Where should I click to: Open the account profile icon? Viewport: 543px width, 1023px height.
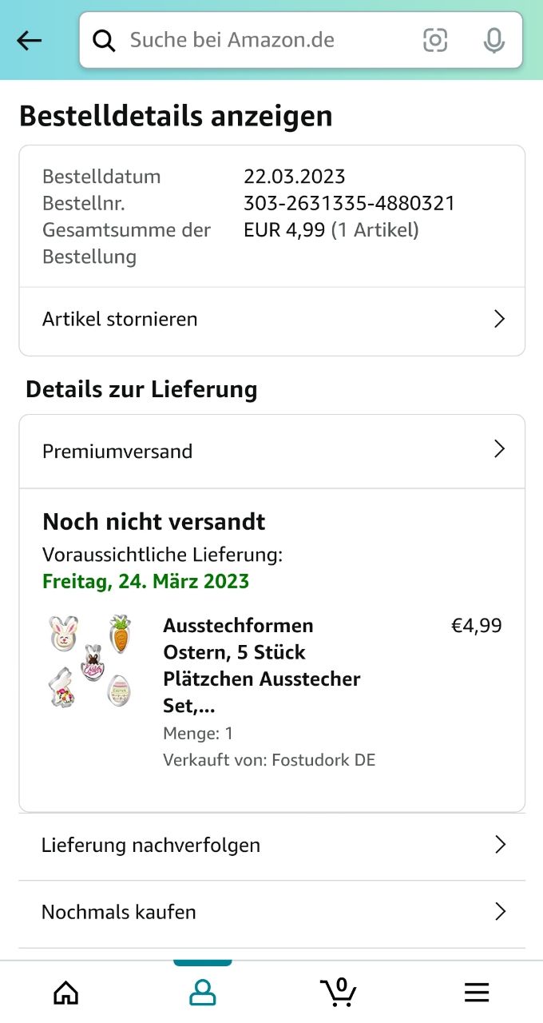pos(203,993)
